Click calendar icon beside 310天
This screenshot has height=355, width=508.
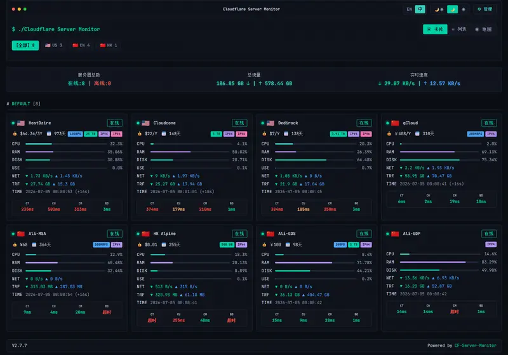coord(417,134)
